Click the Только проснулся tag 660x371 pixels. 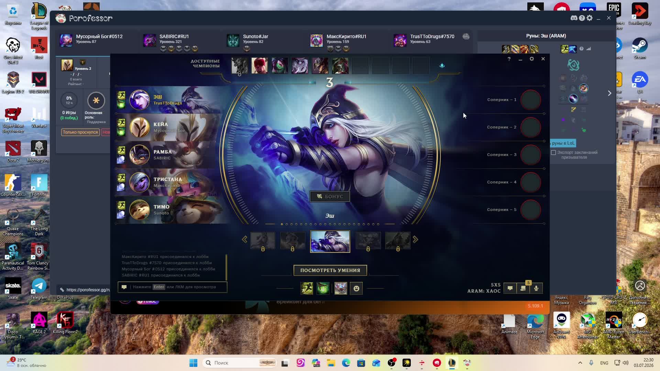[80, 132]
